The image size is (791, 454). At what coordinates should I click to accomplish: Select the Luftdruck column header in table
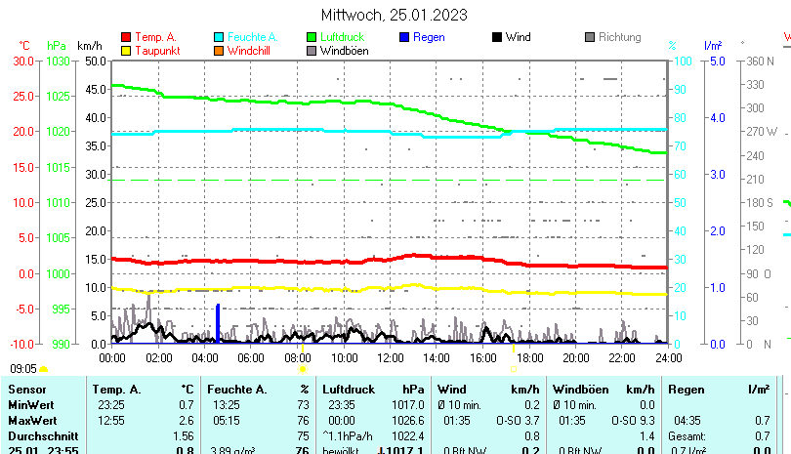350,390
